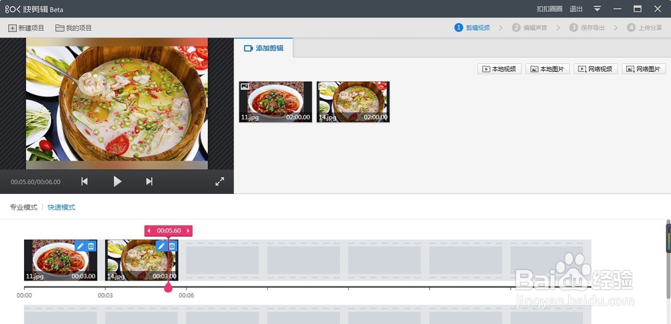Delete the 14.jpg timeline clip
Image resolution: width=671 pixels, height=324 pixels.
pyautogui.click(x=172, y=246)
